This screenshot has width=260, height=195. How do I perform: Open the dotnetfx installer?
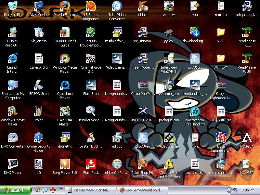65,137
